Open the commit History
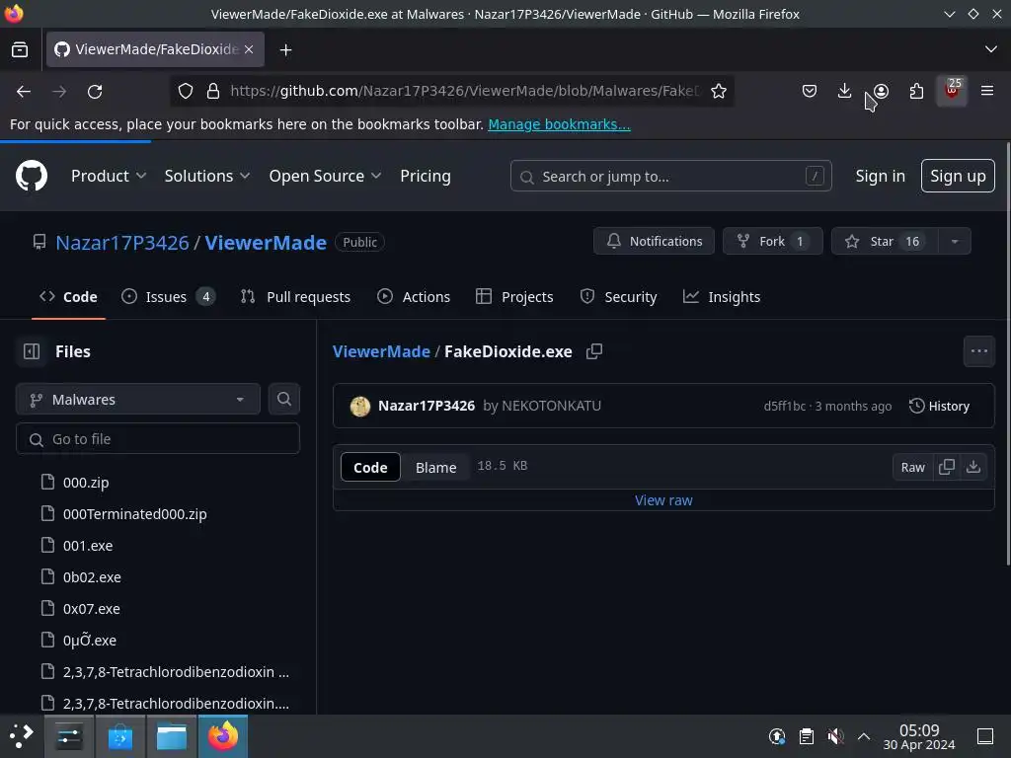1011x758 pixels. click(x=939, y=406)
